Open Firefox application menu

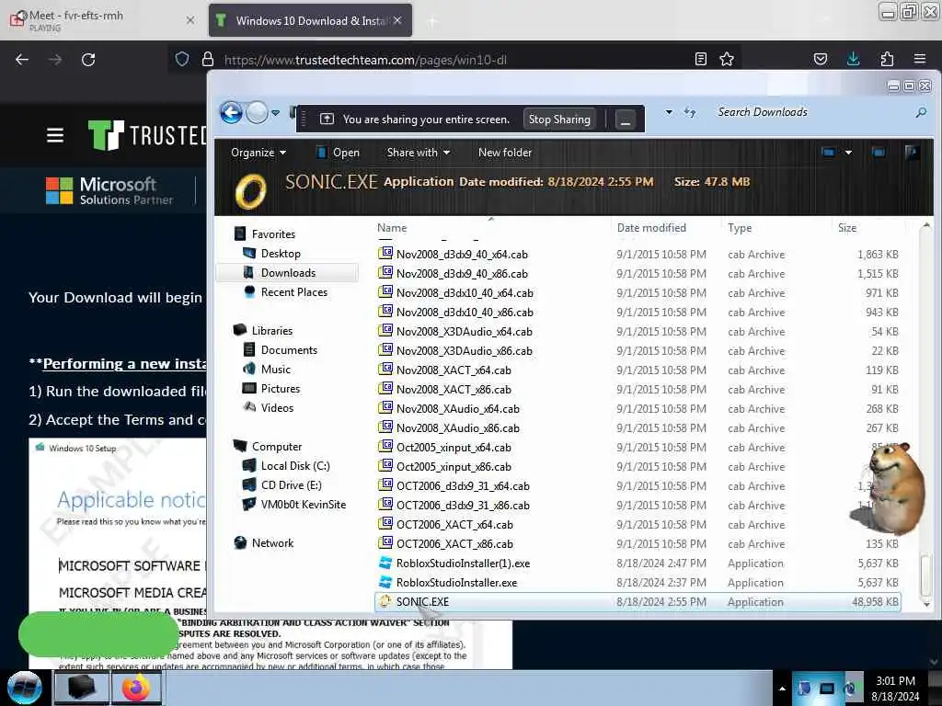click(920, 59)
